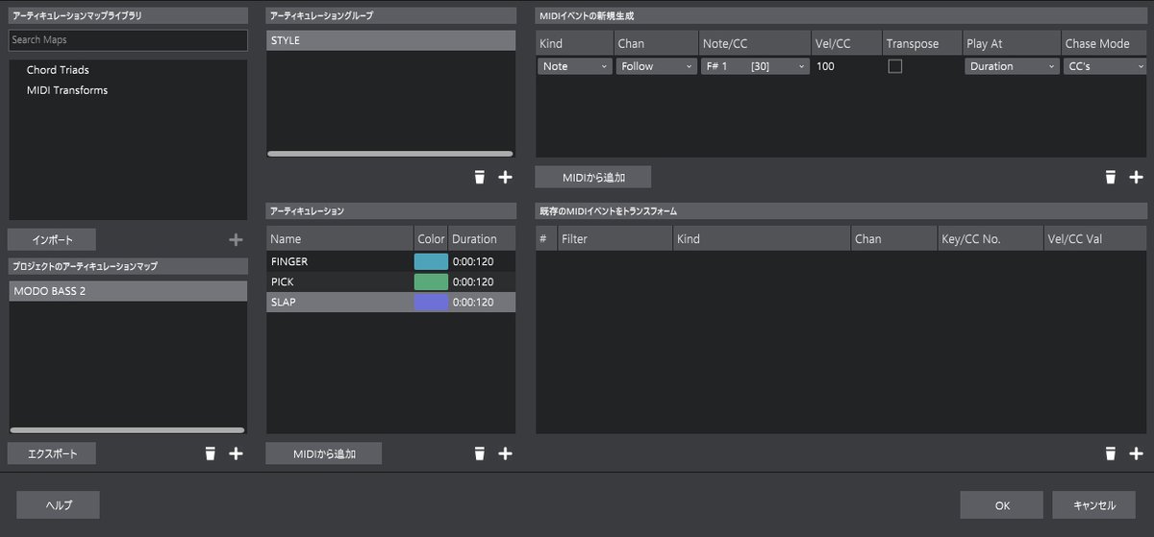Screen dimensions: 1154x537
Task: Select MIDI Transforms in map library
Action: pyautogui.click(x=67, y=90)
